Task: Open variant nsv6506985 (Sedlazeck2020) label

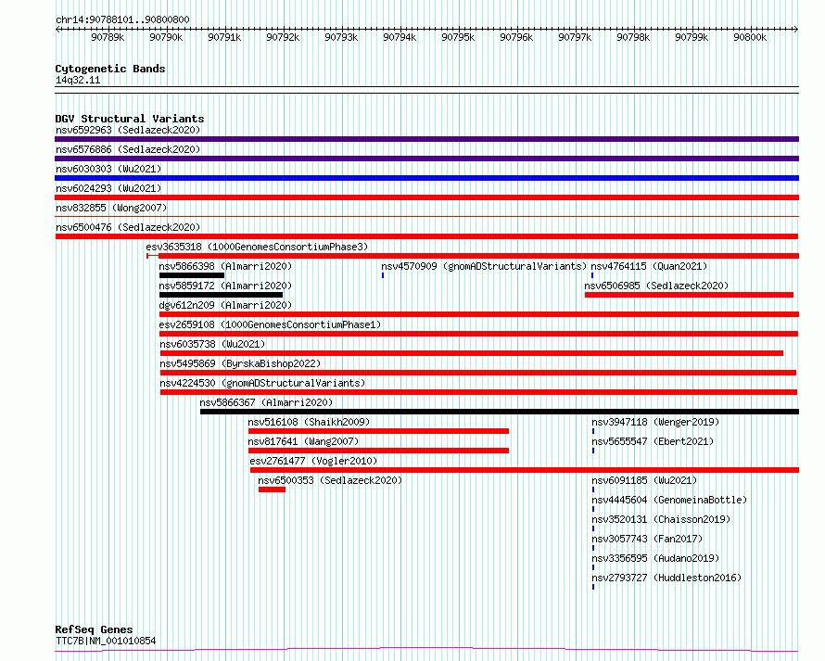Action: tap(656, 286)
